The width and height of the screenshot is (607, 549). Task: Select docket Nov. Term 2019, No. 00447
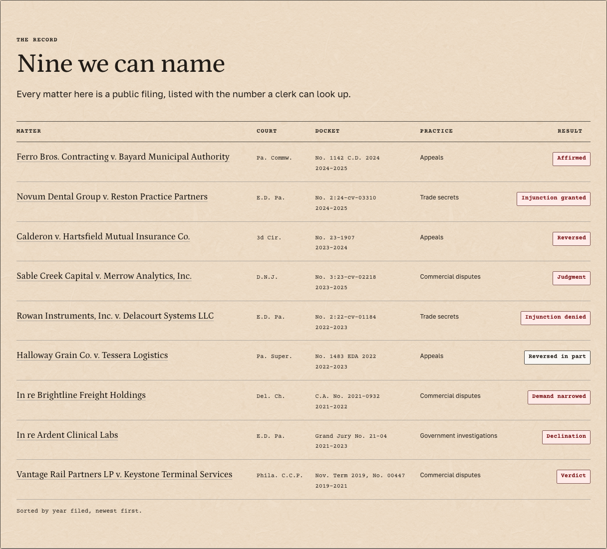(360, 476)
